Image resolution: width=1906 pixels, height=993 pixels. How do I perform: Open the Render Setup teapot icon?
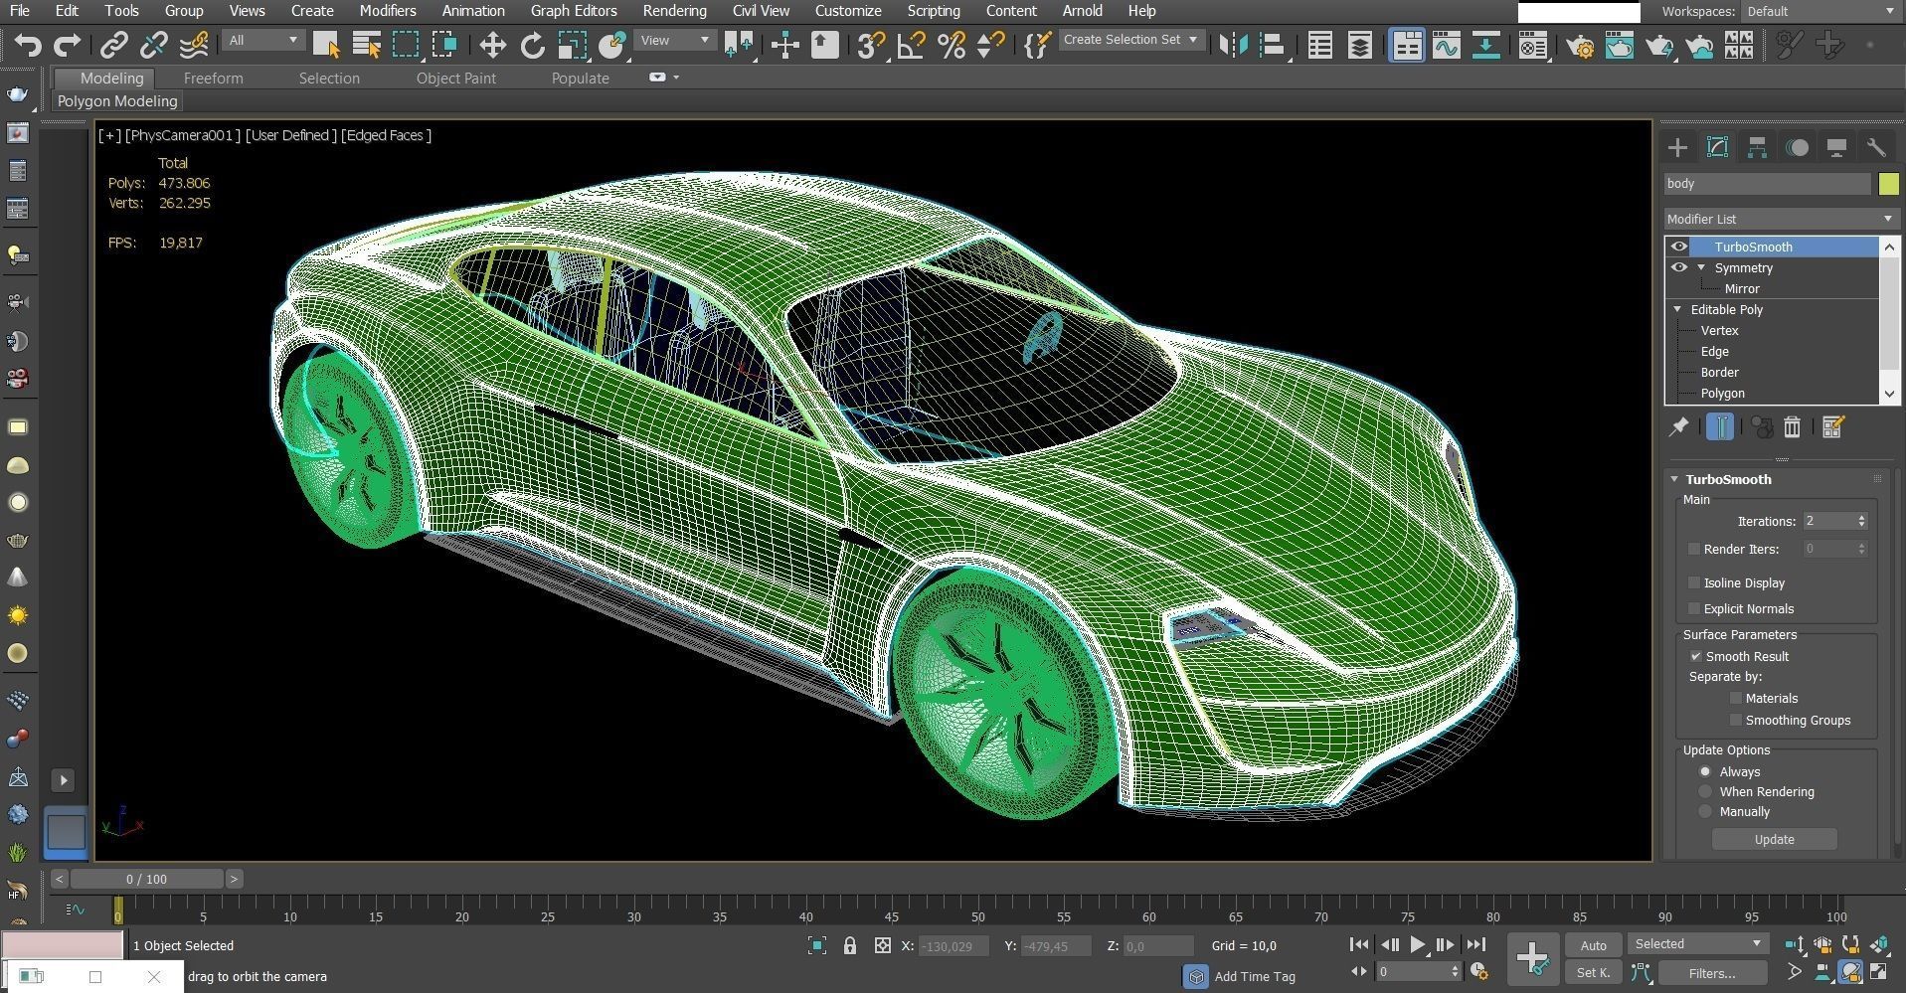tap(1580, 45)
